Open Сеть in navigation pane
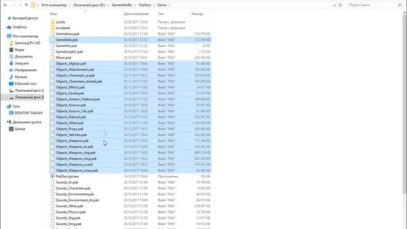 coord(16,106)
